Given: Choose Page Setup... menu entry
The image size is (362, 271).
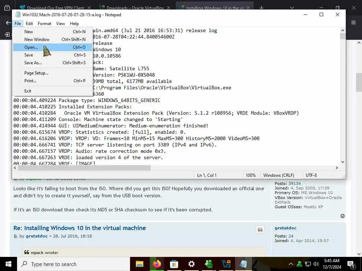Looking at the screenshot, I should click(53, 73).
